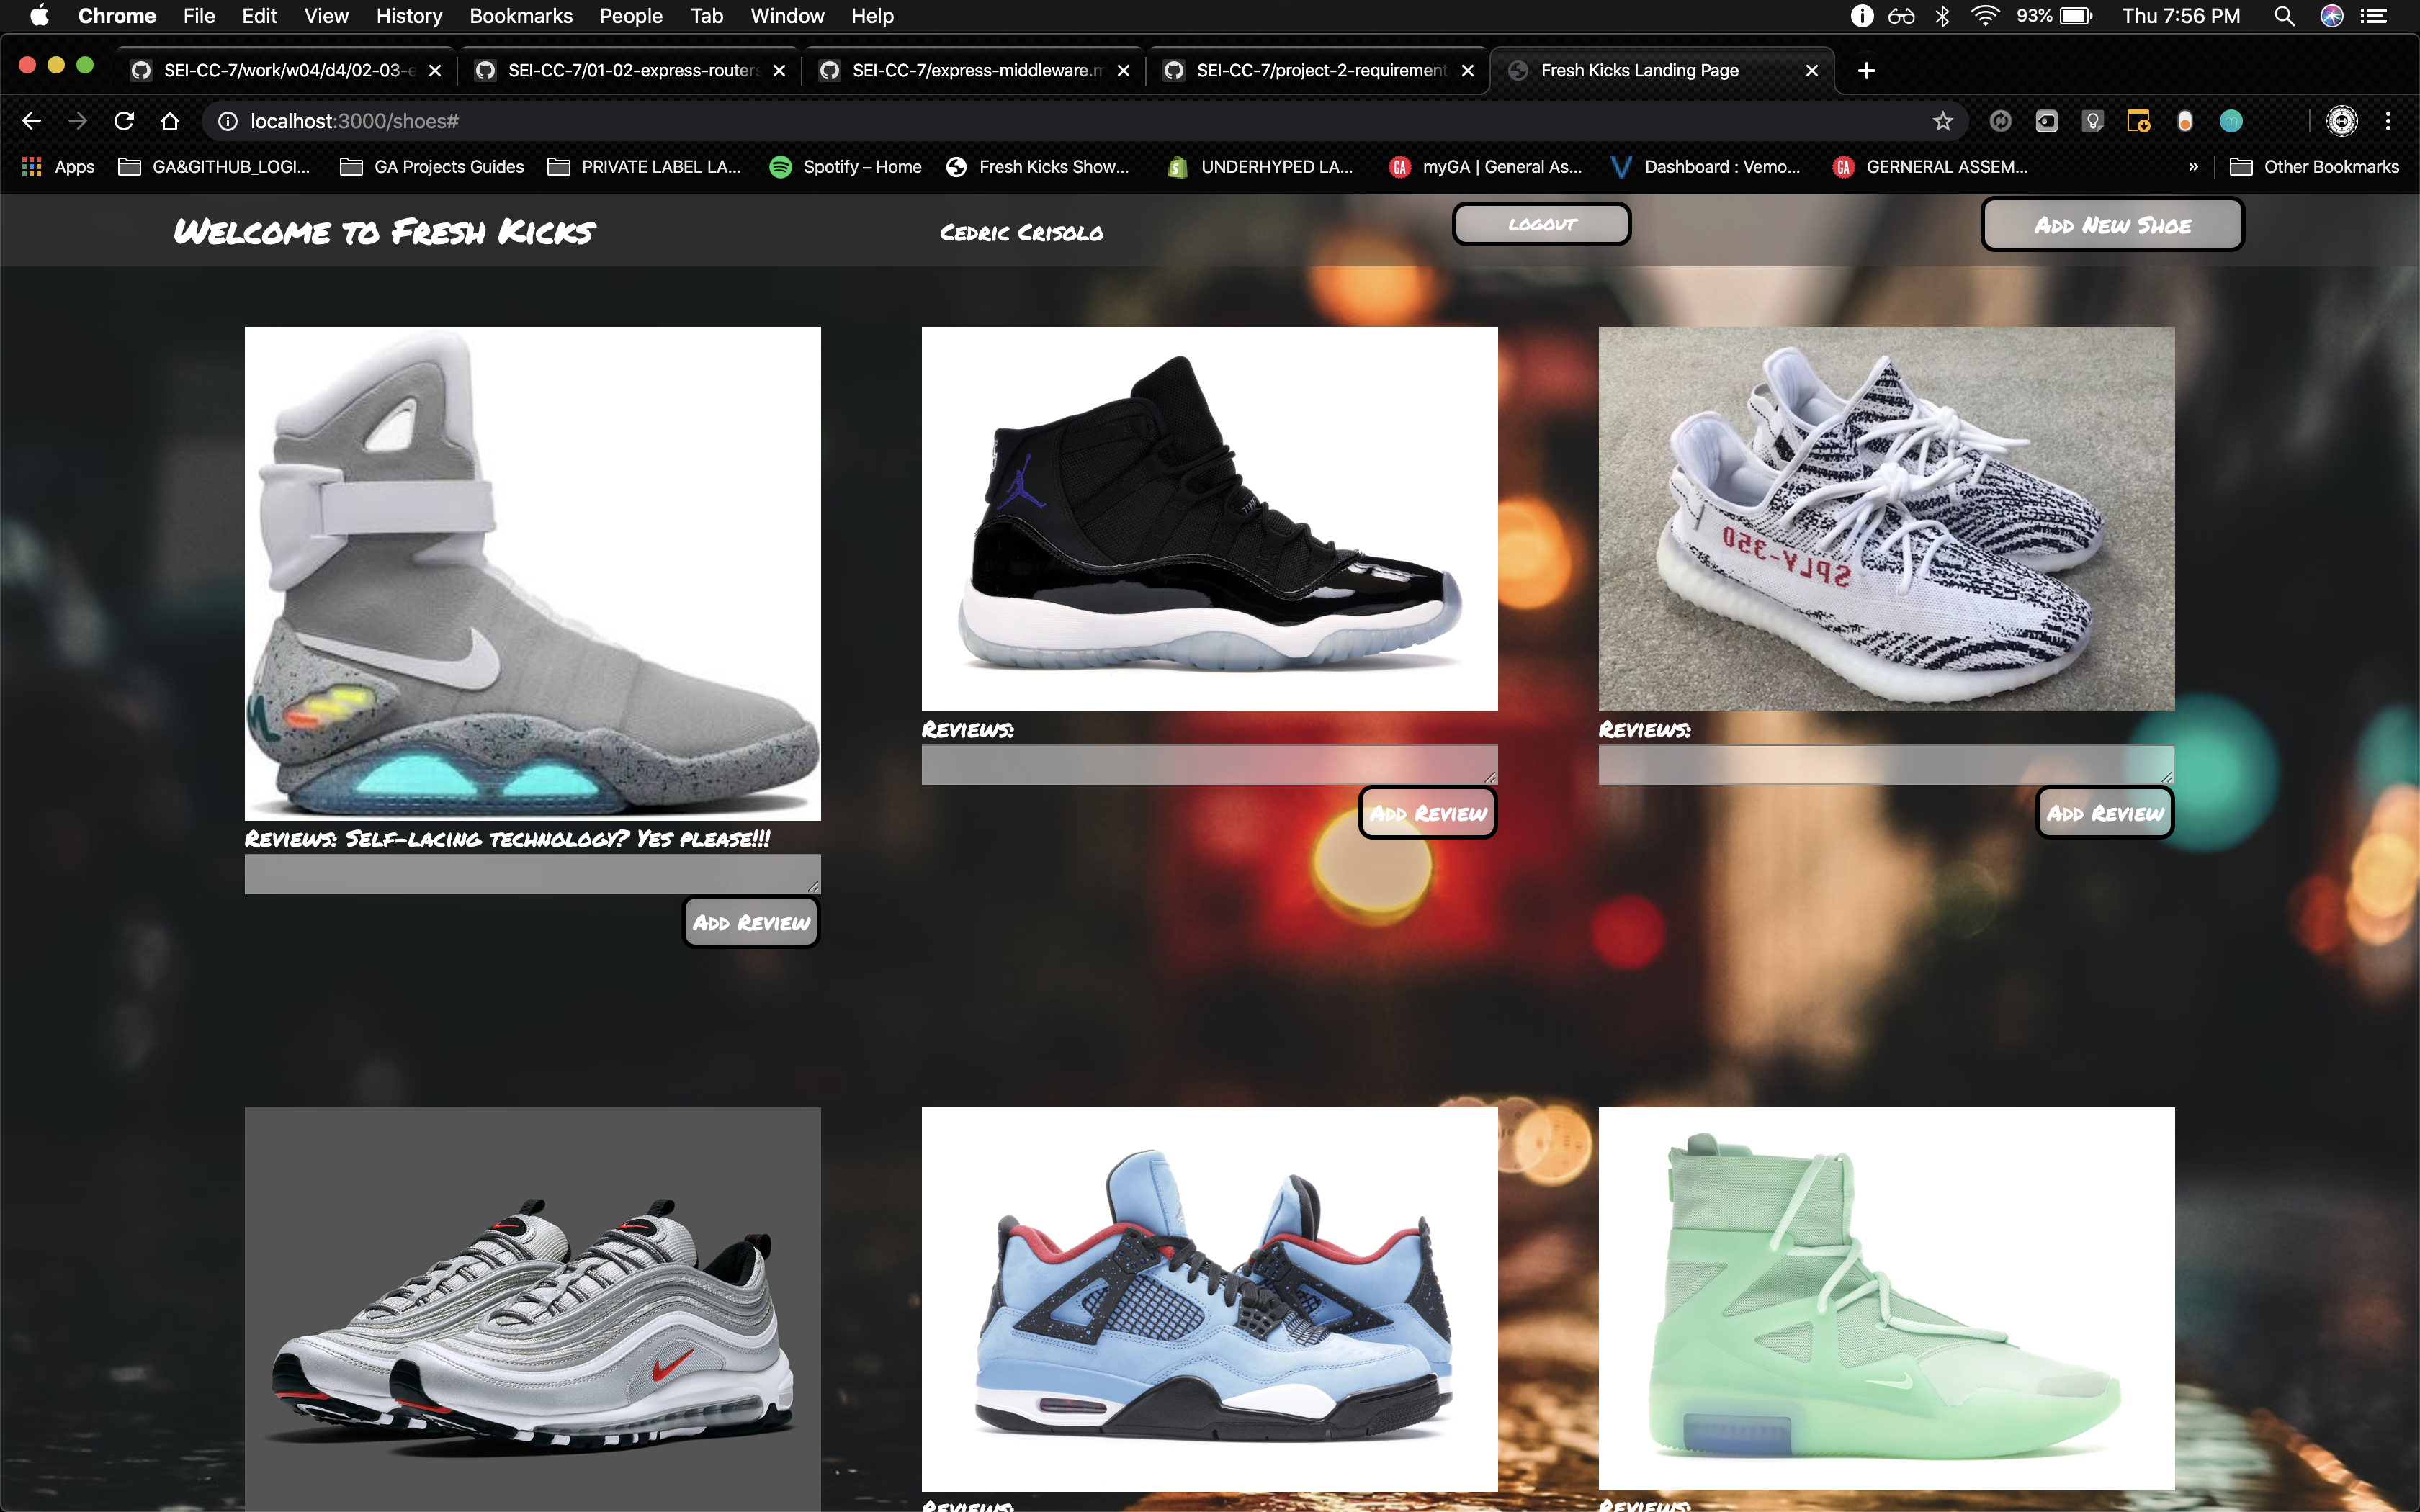Switch to the SEI-CC-7/project-2-requirement tab
The width and height of the screenshot is (2420, 1512).
(x=1319, y=70)
